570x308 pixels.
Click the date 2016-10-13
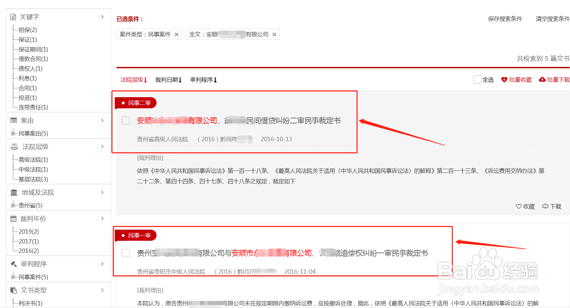pos(276,139)
